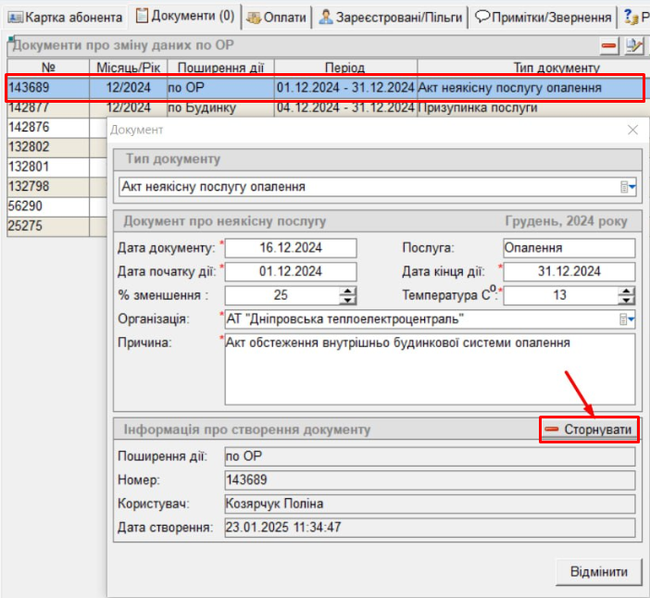This screenshot has width=650, height=598.
Task: Increase the % зменшення value
Action: pyautogui.click(x=348, y=291)
